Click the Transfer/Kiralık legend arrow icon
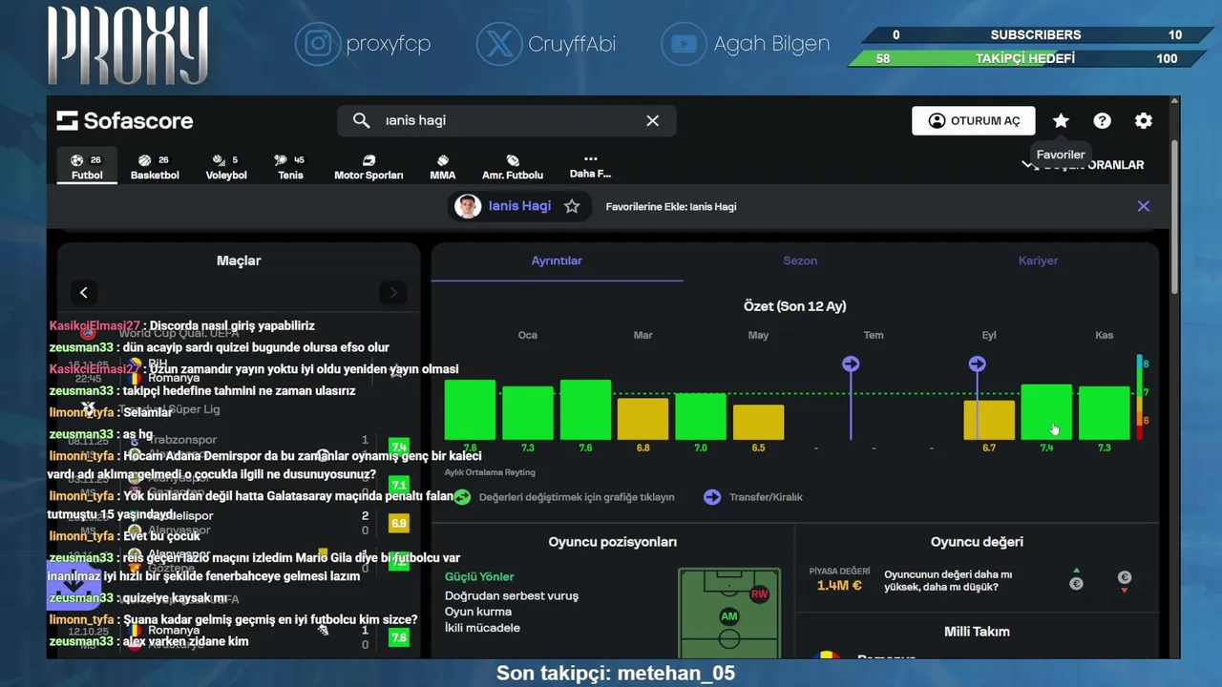 tap(712, 497)
